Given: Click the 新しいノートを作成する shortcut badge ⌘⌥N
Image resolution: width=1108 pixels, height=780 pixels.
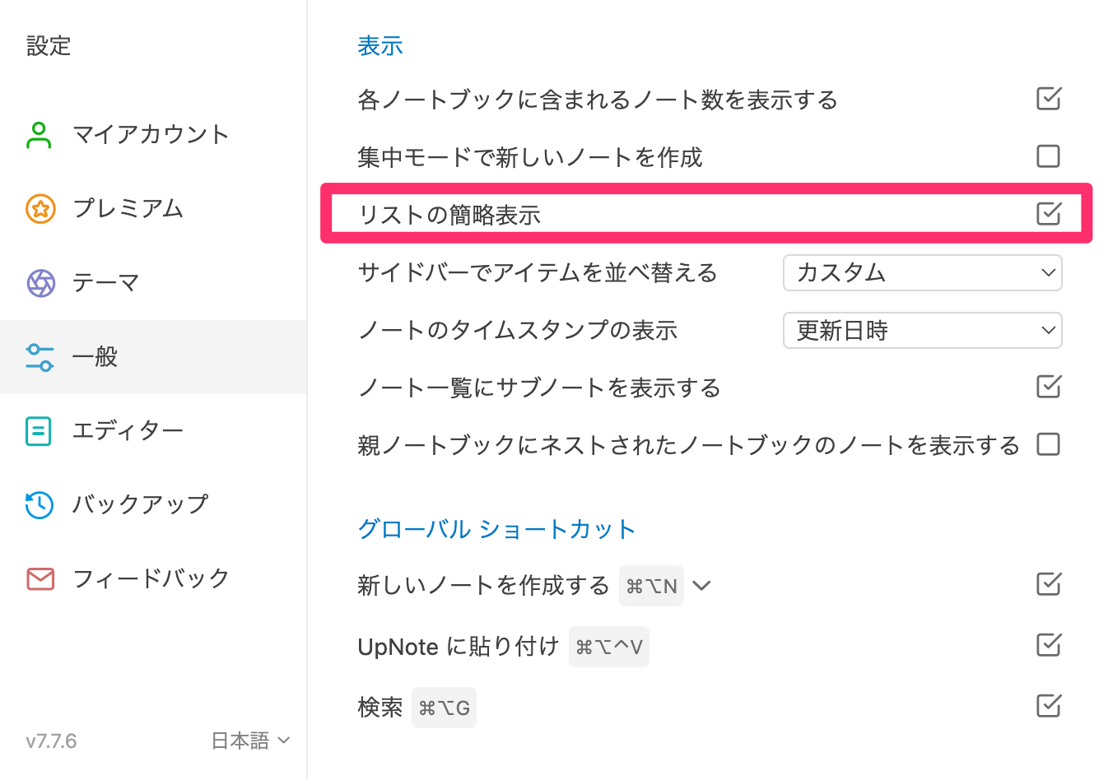Looking at the screenshot, I should coord(651,585).
